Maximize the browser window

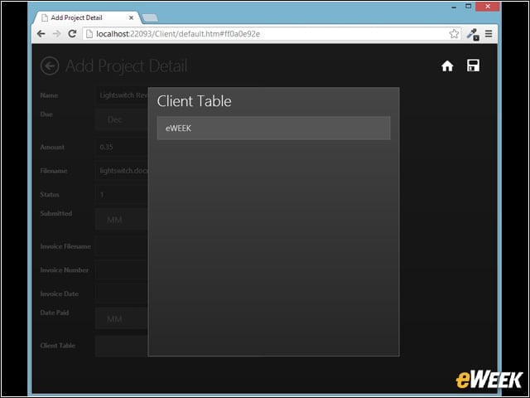[x=469, y=6]
